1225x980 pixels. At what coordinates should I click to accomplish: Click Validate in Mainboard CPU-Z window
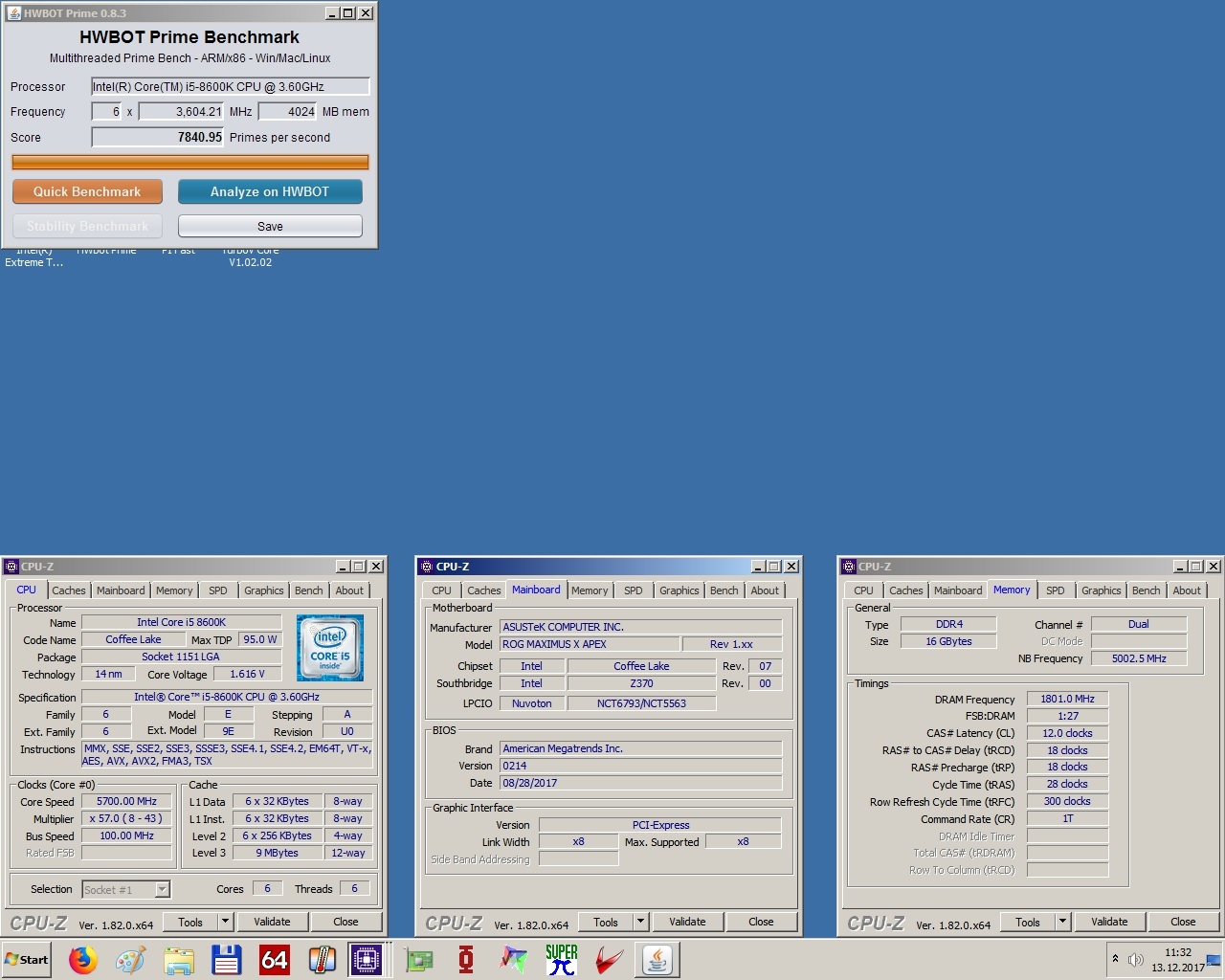(687, 922)
